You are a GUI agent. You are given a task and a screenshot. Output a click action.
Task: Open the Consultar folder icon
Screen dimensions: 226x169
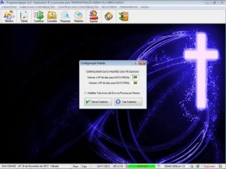[x=52, y=16]
